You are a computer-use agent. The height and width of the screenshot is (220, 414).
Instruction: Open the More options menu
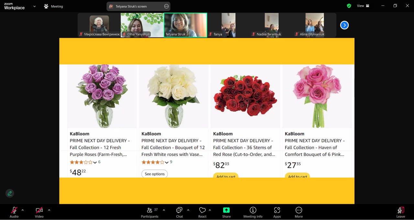pos(299,212)
